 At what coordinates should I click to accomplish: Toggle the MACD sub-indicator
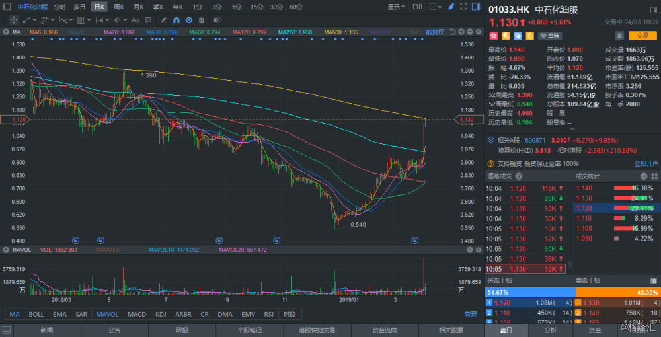coord(137,315)
